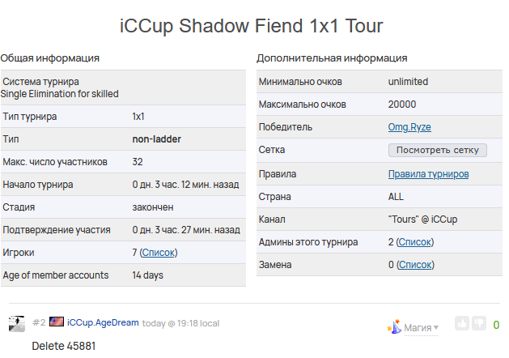The image size is (509, 358).
Task: Click the US flag icon beside iCCup.AgeDream
Action: 57,322
